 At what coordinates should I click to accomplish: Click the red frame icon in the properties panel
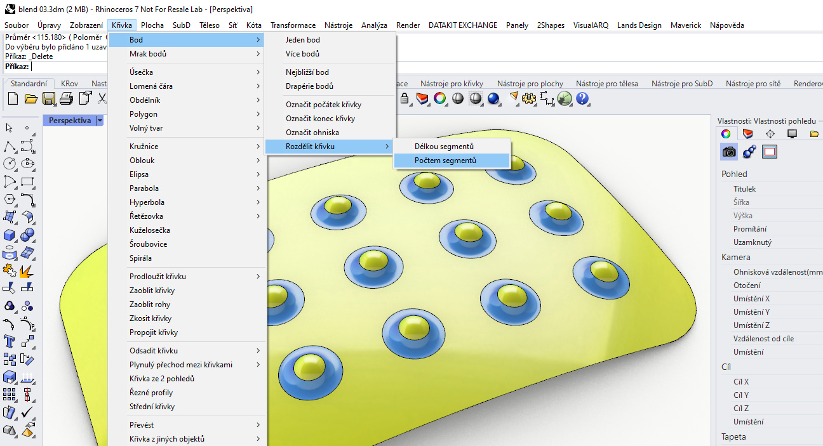tap(770, 152)
